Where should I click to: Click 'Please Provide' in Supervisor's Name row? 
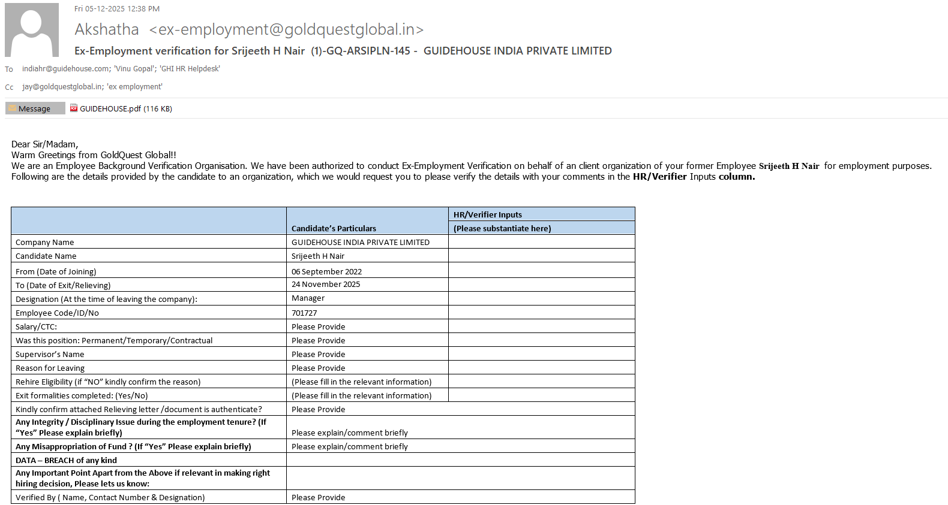(x=319, y=354)
